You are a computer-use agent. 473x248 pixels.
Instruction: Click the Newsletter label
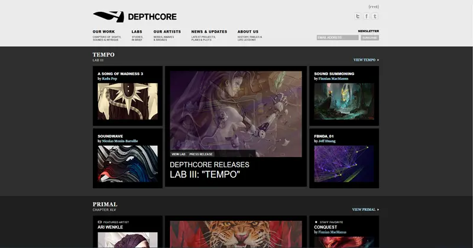(368, 31)
